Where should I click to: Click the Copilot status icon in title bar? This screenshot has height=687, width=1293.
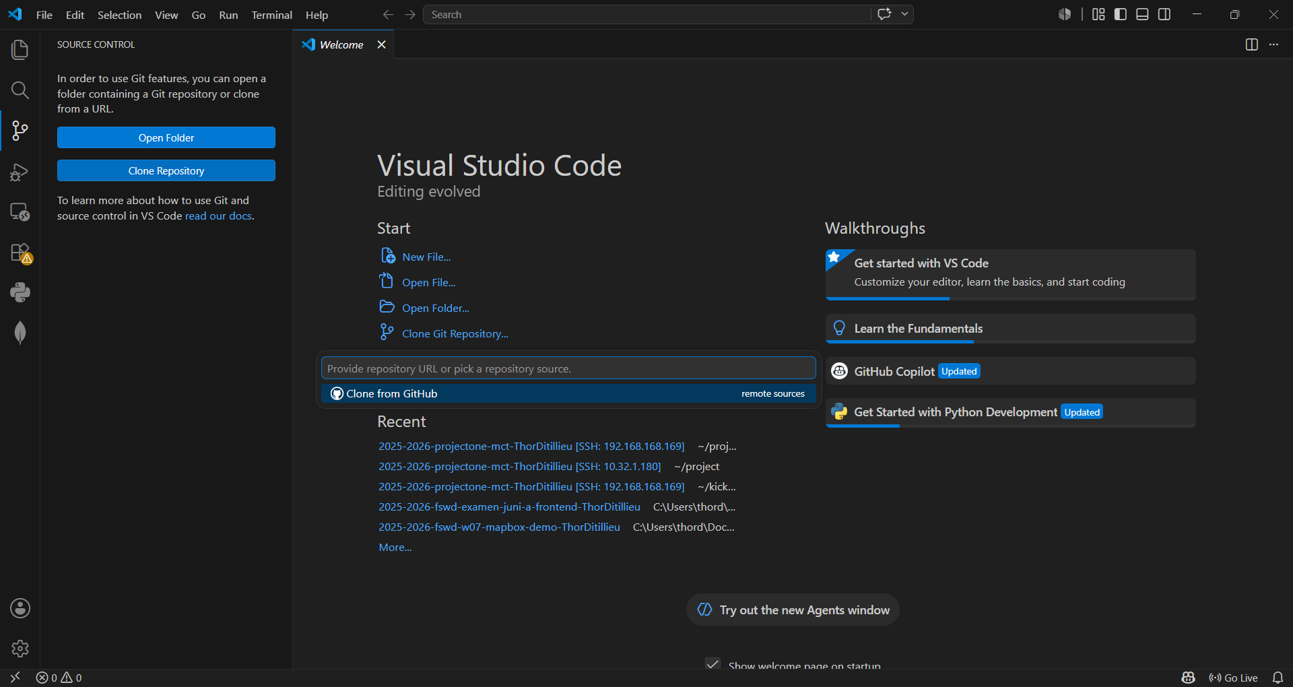pos(1065,14)
